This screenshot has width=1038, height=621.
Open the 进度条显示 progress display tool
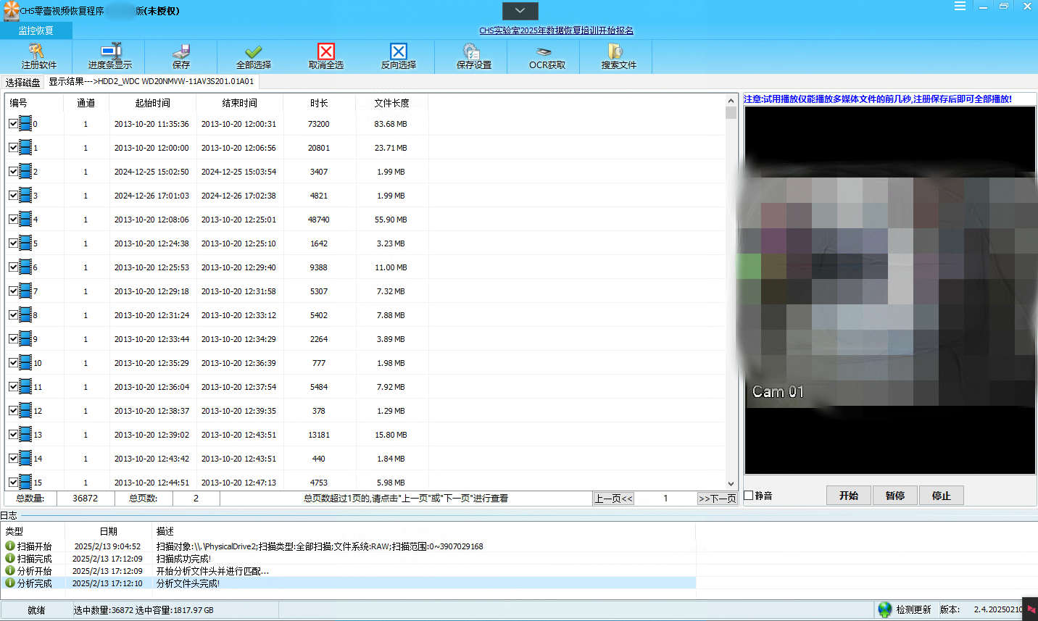(111, 51)
